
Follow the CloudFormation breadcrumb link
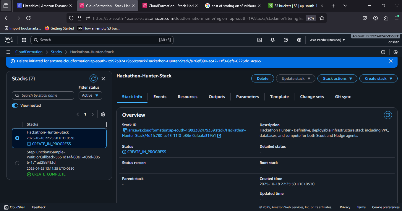[29, 52]
